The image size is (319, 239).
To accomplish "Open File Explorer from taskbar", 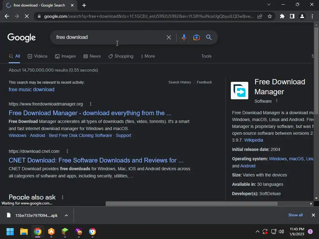I will pyautogui.click(x=24, y=232).
